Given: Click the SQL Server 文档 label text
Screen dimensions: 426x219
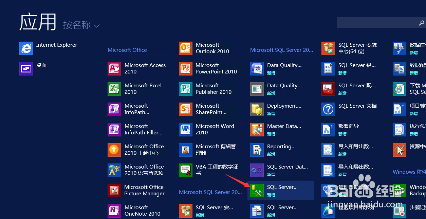Looking at the screenshot, I should [x=357, y=106].
